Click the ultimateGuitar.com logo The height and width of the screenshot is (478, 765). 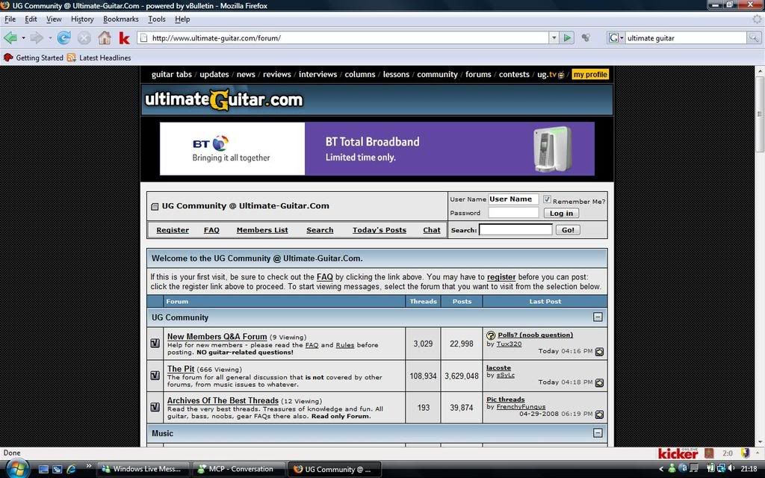point(224,100)
